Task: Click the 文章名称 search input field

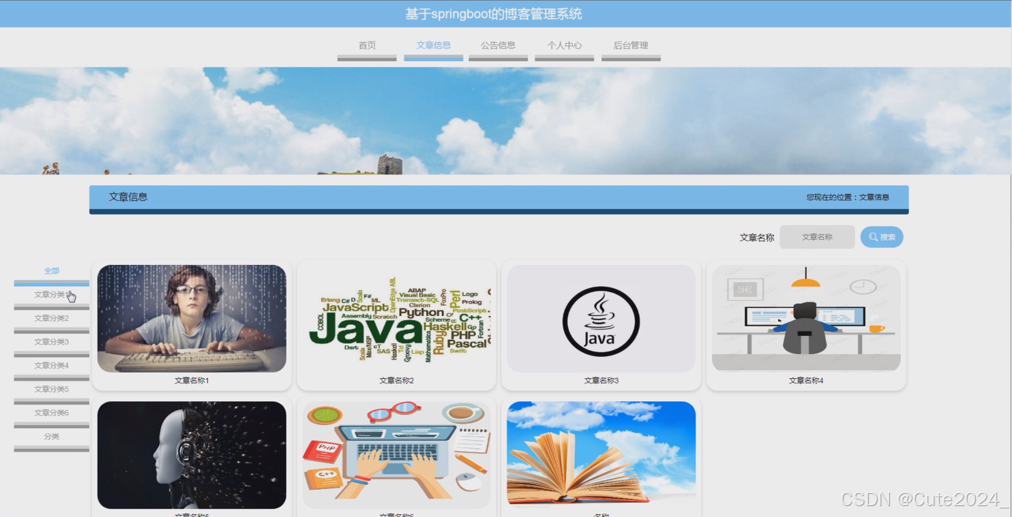Action: click(817, 236)
